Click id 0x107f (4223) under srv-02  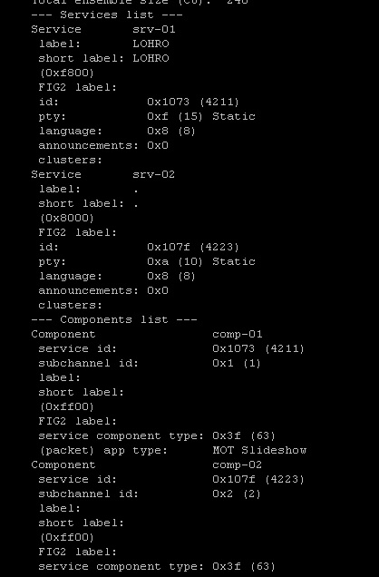(x=193, y=247)
